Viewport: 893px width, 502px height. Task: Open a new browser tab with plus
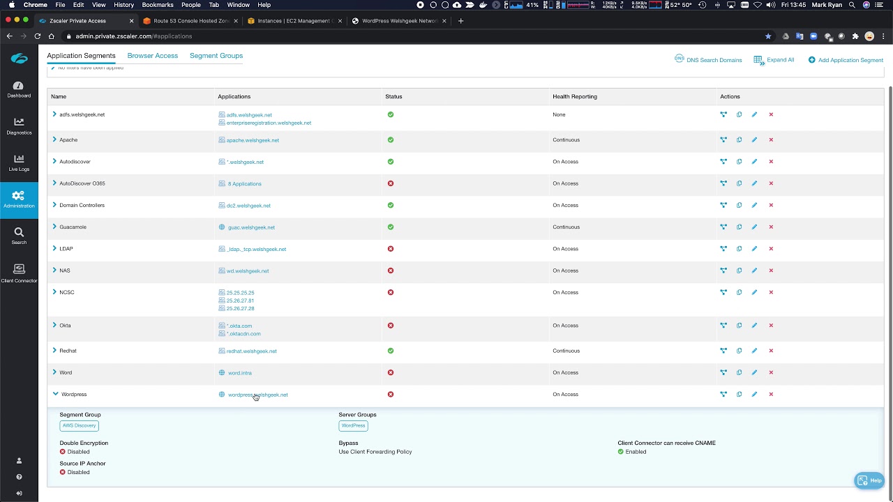click(x=460, y=21)
